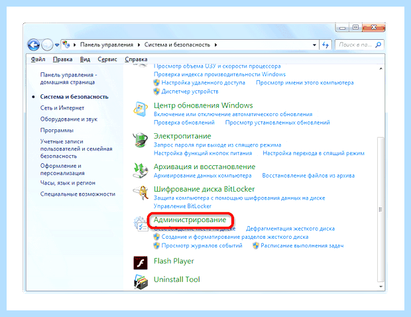Click the vertical scrollbar thumb

point(381,210)
